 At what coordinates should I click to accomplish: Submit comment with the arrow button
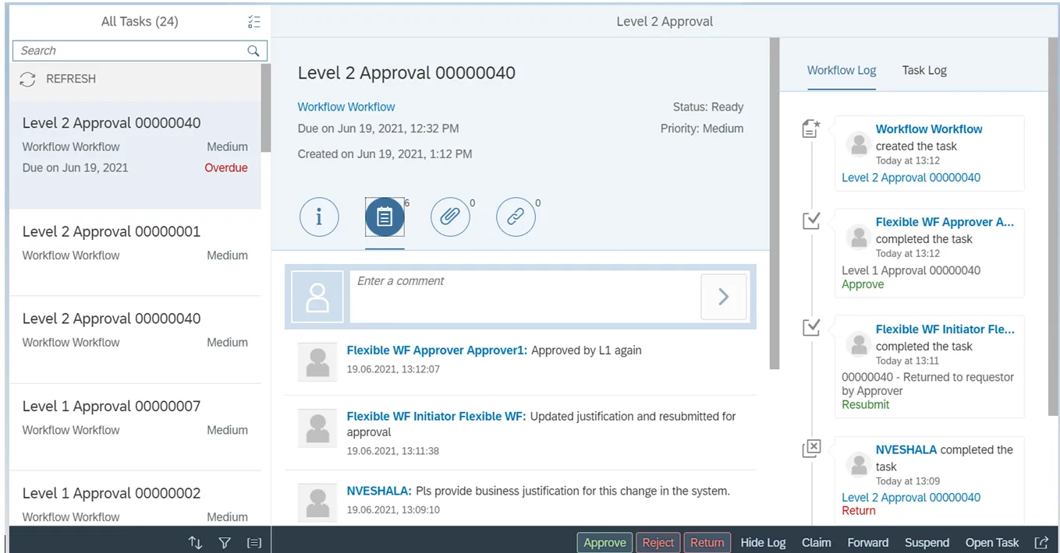pyautogui.click(x=723, y=297)
